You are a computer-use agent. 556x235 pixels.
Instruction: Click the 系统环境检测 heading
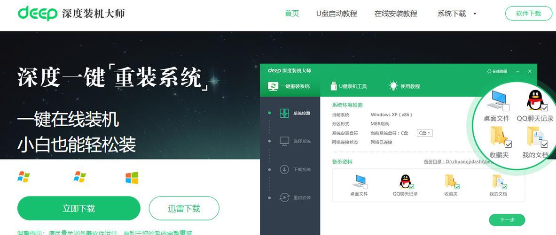(x=347, y=105)
